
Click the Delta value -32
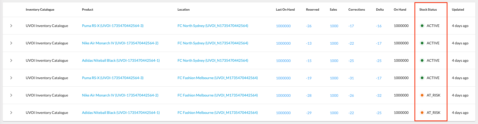point(379,95)
